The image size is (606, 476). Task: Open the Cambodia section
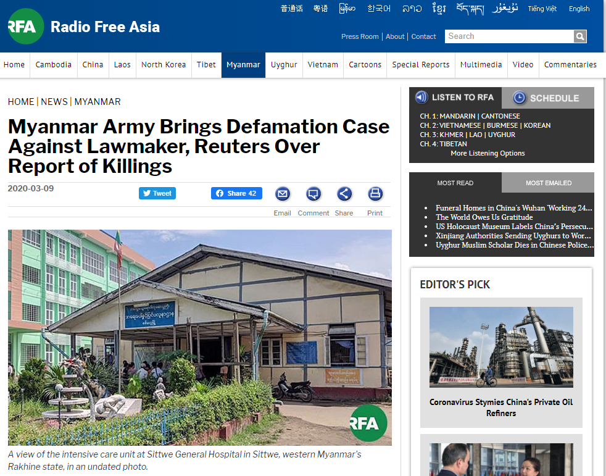tap(53, 65)
